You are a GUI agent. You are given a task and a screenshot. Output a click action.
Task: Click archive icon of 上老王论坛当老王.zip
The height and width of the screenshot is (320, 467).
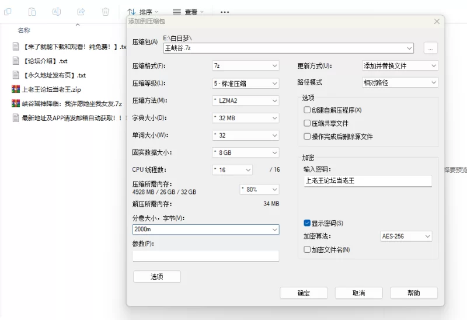click(x=16, y=89)
